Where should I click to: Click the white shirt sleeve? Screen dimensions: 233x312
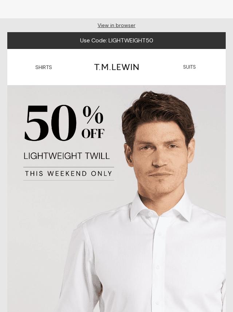coord(77,271)
